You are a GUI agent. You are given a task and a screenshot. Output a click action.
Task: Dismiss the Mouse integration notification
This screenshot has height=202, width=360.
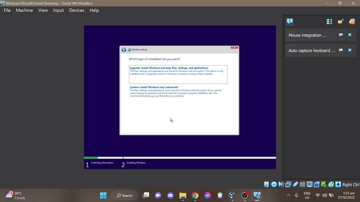pyautogui.click(x=350, y=35)
